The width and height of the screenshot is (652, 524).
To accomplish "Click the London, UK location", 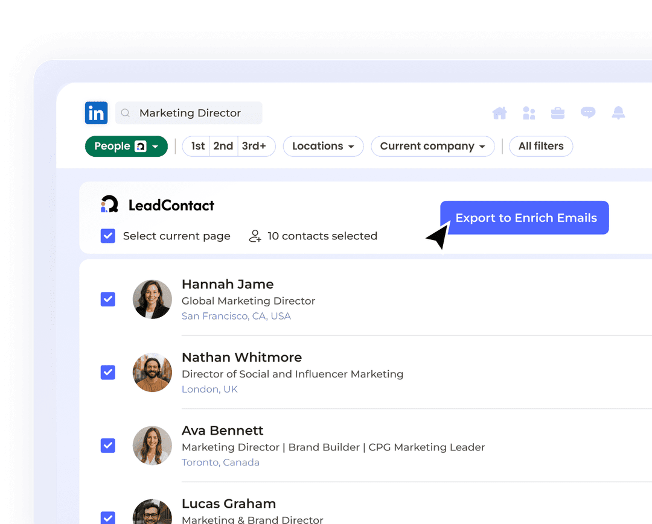I will 209,389.
